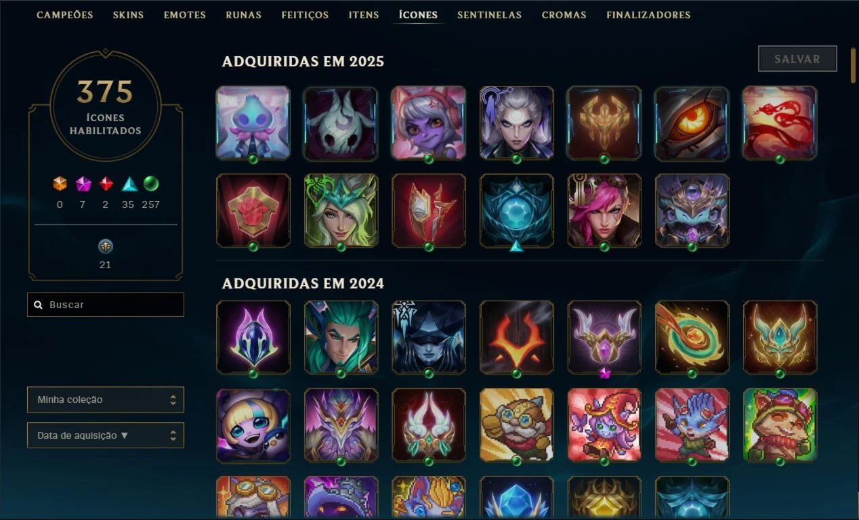Click the purple Tristana cat-ears icon
This screenshot has height=520, width=859.
[428, 123]
